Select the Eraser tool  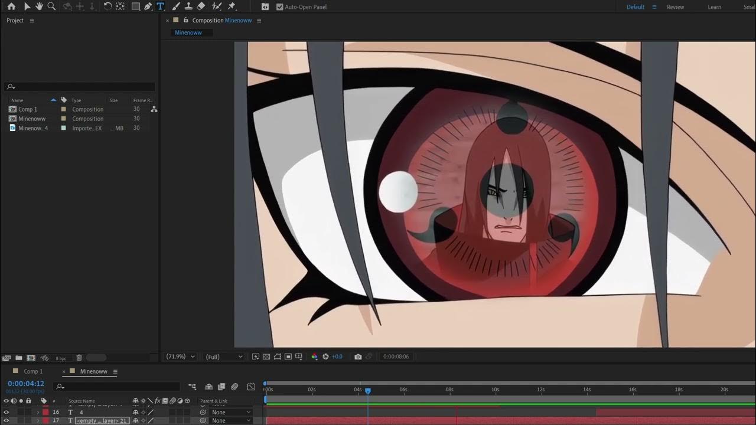click(x=201, y=6)
